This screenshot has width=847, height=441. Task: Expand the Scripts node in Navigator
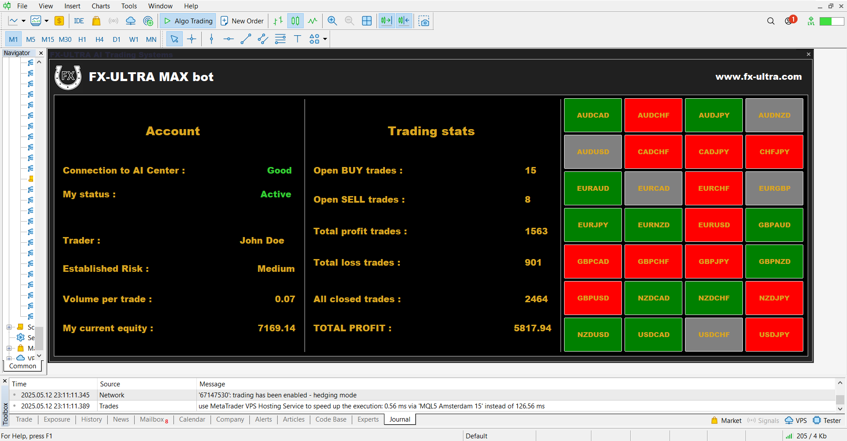click(9, 327)
